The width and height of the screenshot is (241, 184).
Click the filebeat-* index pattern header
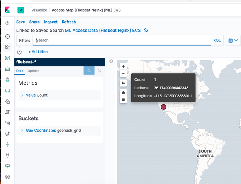[x=59, y=62]
